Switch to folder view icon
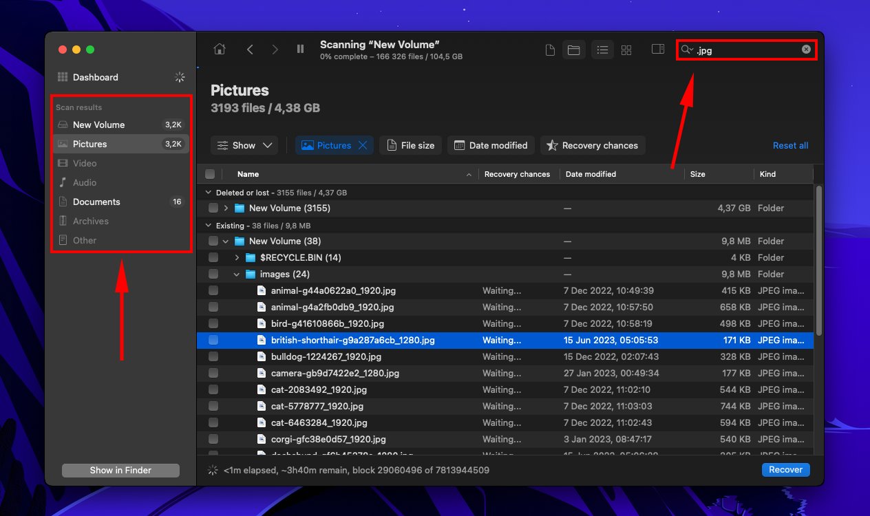The image size is (870, 516). point(573,50)
